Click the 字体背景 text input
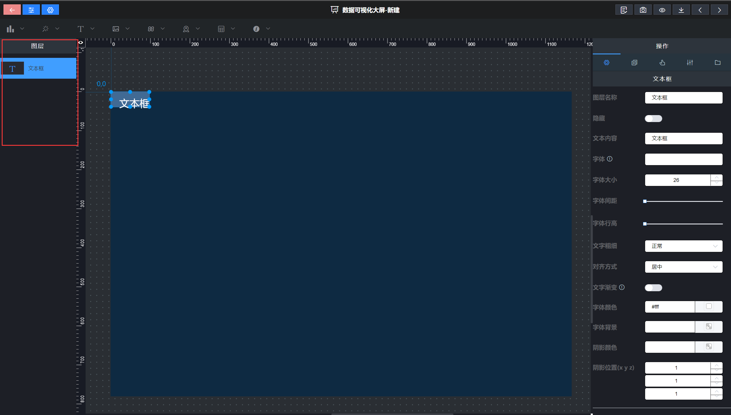The width and height of the screenshot is (731, 415). pos(670,327)
